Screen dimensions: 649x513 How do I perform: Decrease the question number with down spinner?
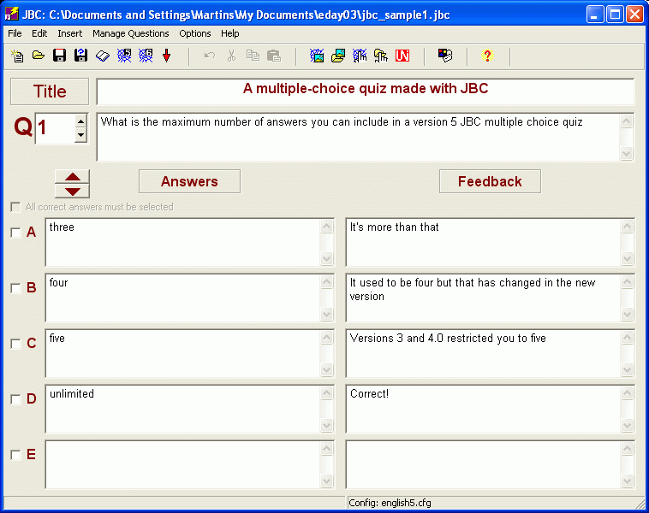pos(80,135)
